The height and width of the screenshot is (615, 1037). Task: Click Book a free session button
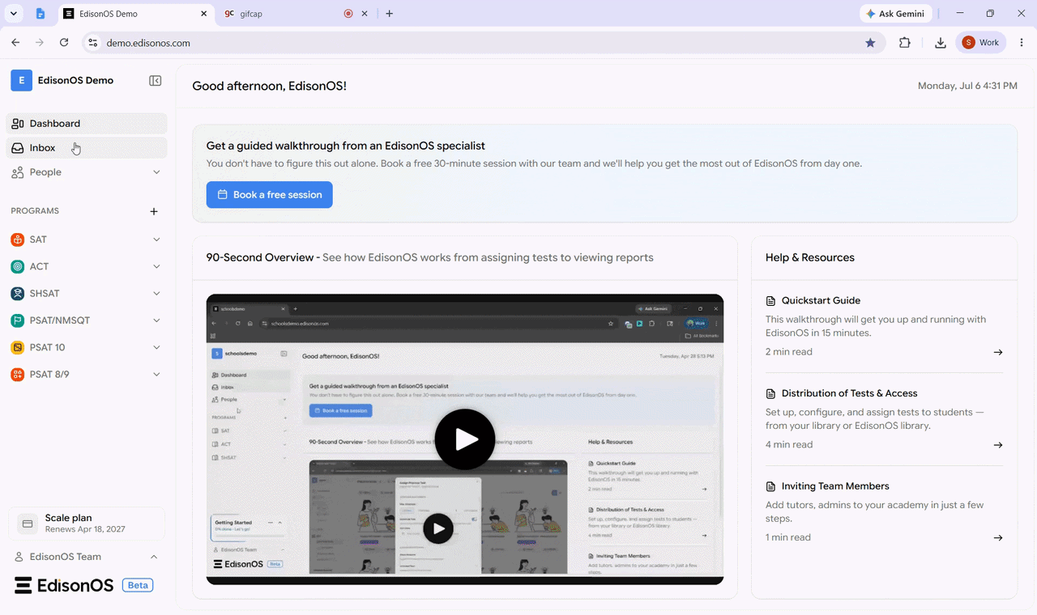click(269, 195)
